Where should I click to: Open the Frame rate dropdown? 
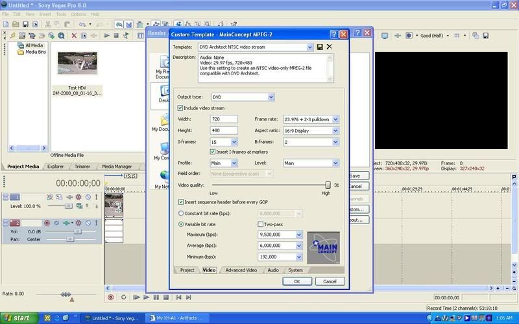335,119
